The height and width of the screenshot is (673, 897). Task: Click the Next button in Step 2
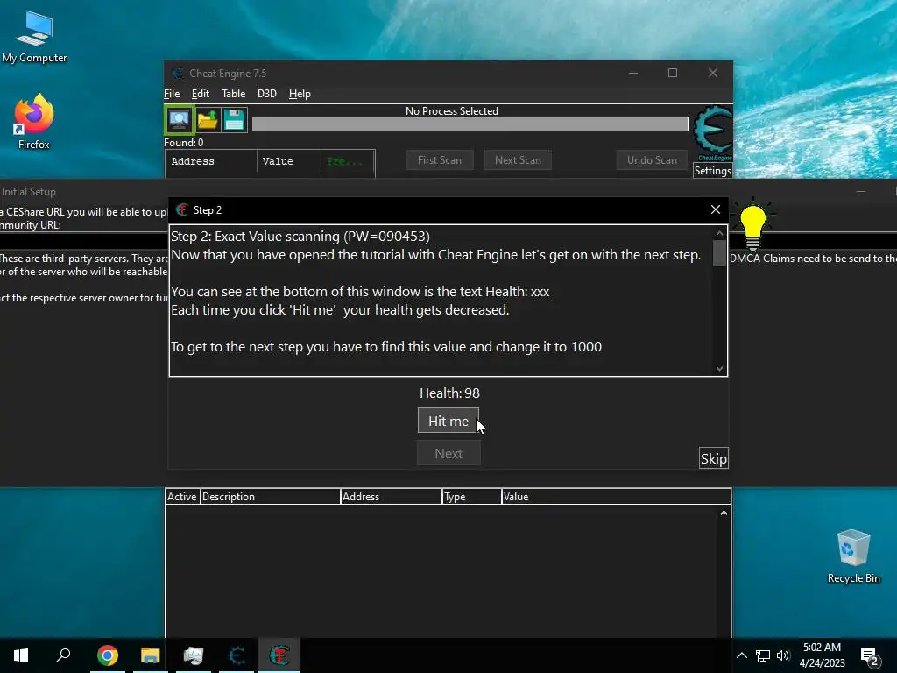[x=448, y=453]
